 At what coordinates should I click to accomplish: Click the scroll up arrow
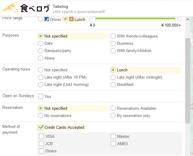(188, 19)
